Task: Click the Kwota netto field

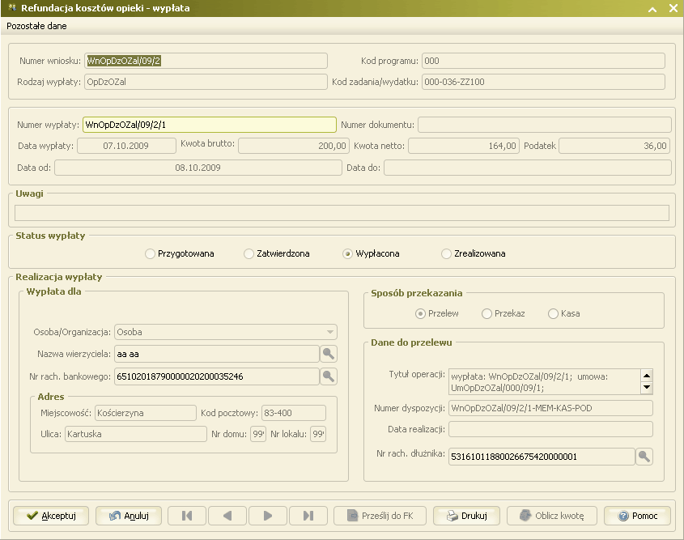Action: 464,146
